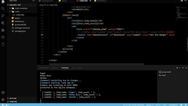This screenshot has height=106, width=188.
Task: Click line number 57 in the gutter
Action: [42, 35]
